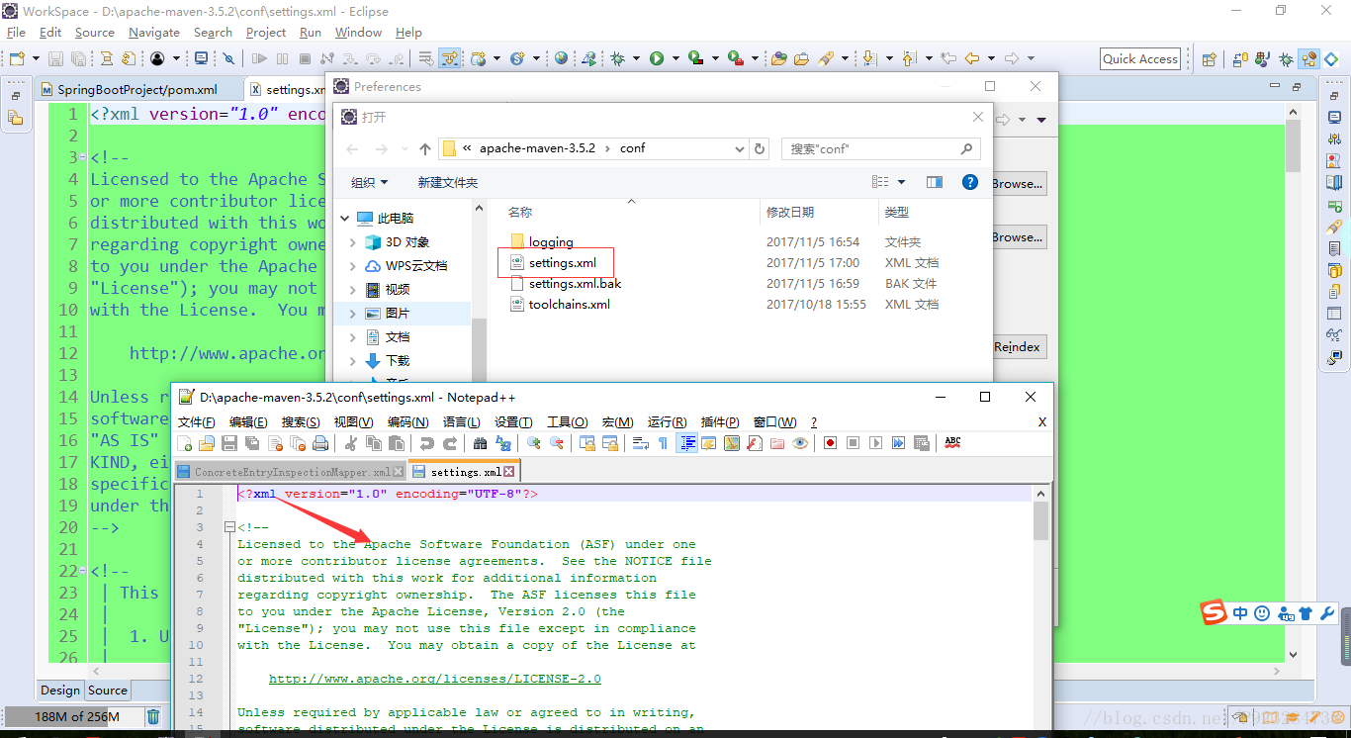Switch to ConcreteEntryInspectionMapper.xml tab in Notepad++
This screenshot has height=738, width=1351.
[x=290, y=472]
